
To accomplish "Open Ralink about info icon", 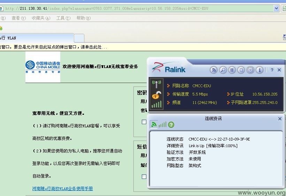I will pyautogui.click(x=260, y=70).
